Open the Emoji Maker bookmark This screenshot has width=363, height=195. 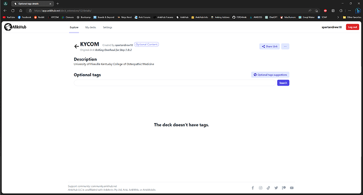click(307, 17)
